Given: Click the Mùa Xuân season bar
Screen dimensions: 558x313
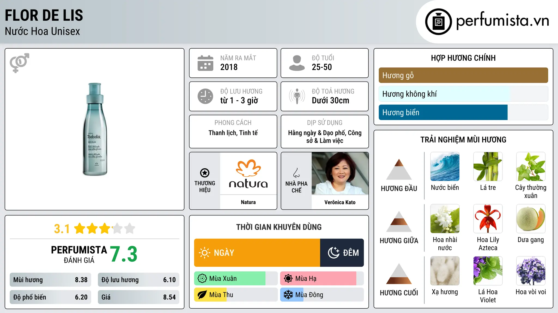Looking at the screenshot, I should [x=236, y=278].
